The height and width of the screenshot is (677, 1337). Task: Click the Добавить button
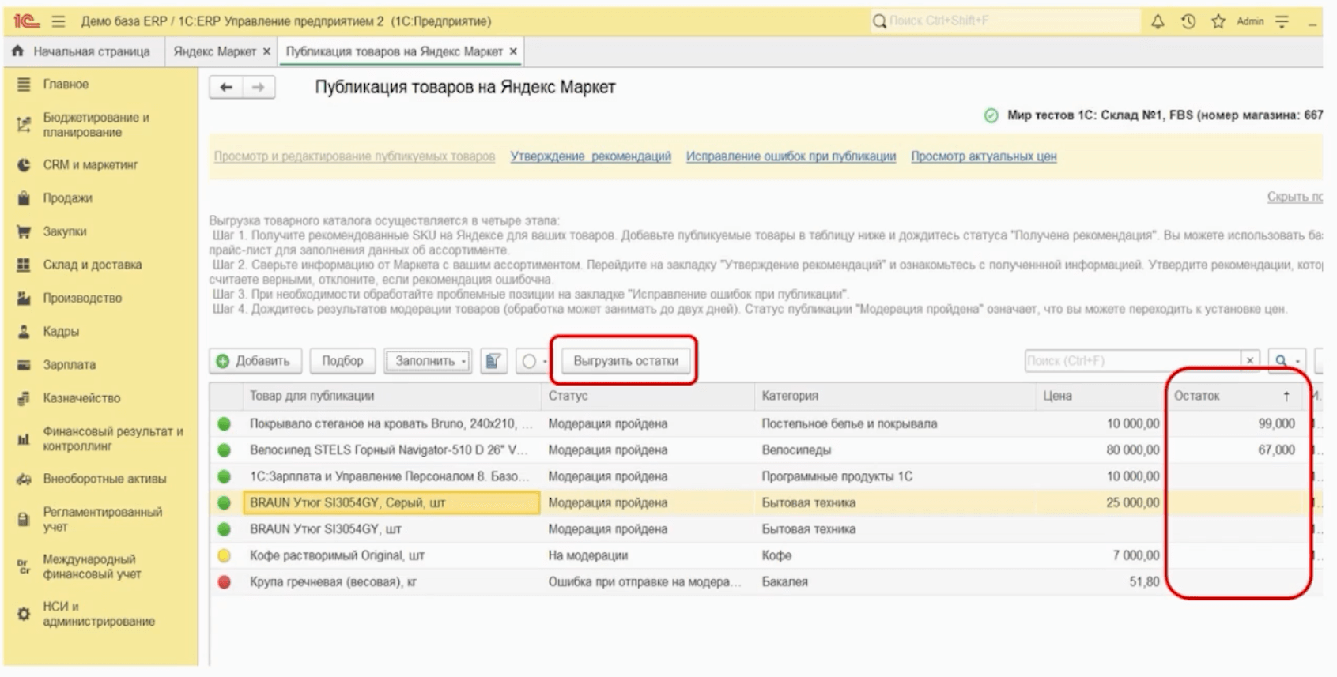[255, 361]
